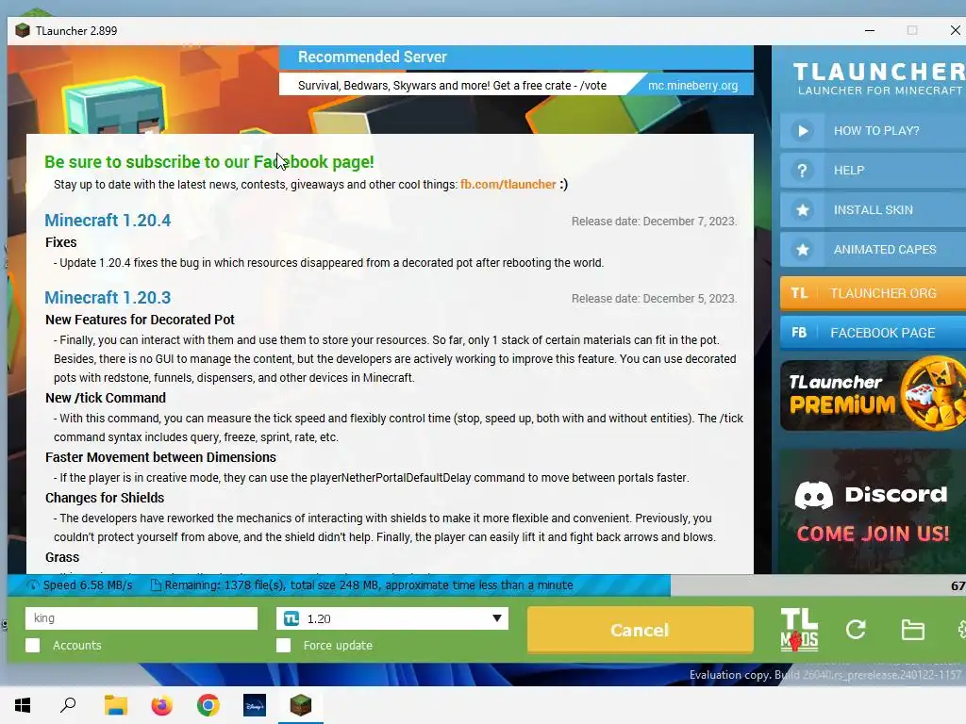Open TLAUNCHER.ORG sidebar item
Screen dimensions: 966x724
click(x=873, y=293)
